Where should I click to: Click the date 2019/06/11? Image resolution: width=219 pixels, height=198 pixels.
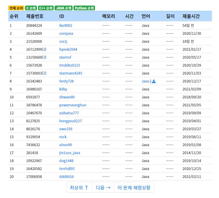[192, 137]
